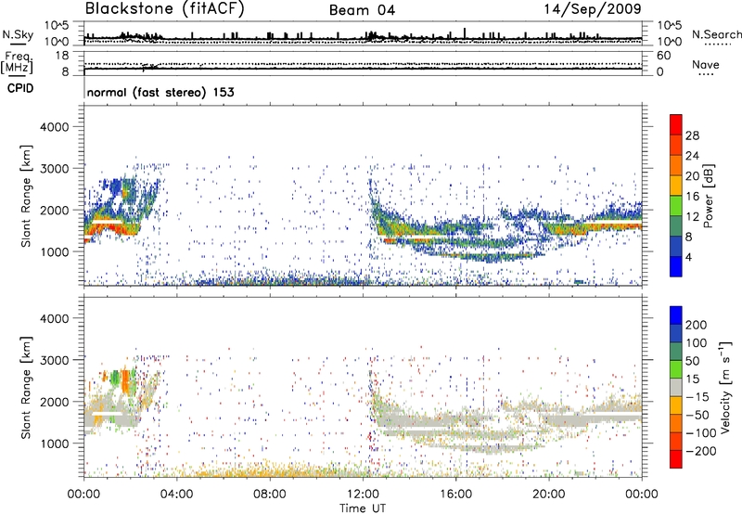Pick the light green 12–16 dB power segment

[x=676, y=206]
